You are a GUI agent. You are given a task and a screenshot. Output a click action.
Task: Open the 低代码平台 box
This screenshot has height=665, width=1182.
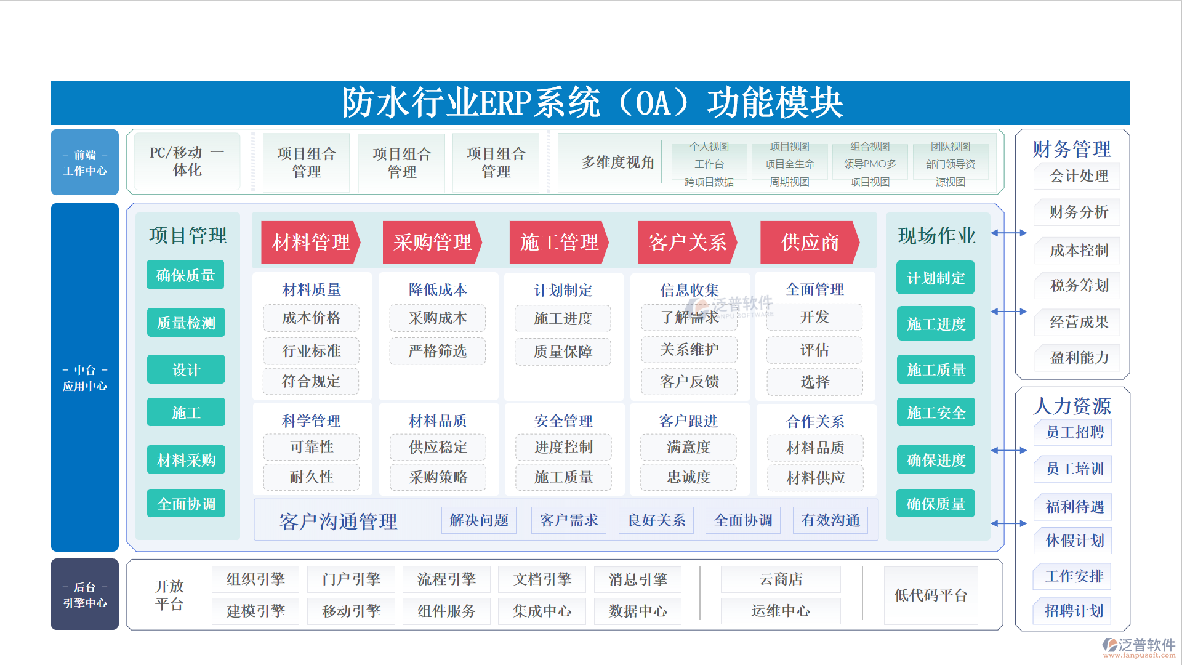[x=930, y=595]
